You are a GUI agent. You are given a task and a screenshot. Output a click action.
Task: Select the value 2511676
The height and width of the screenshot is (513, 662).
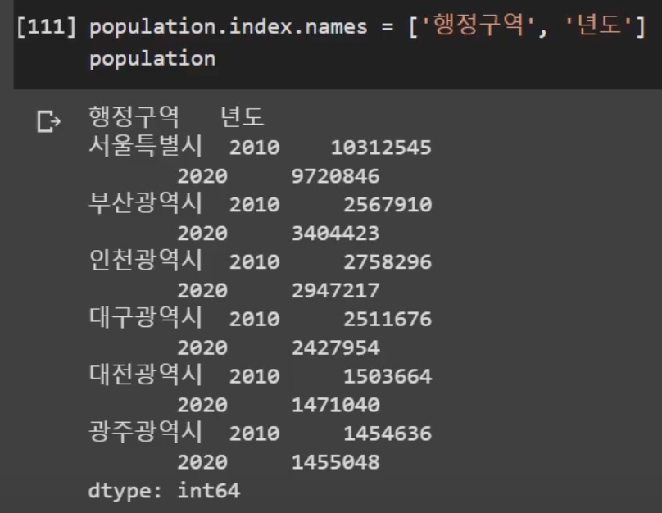click(388, 320)
